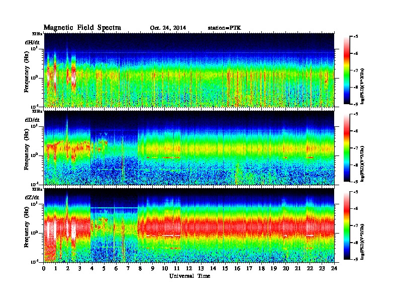Click the hour '0' time-axis tick label
Viewport: 398px width, 308px height.
44,268
